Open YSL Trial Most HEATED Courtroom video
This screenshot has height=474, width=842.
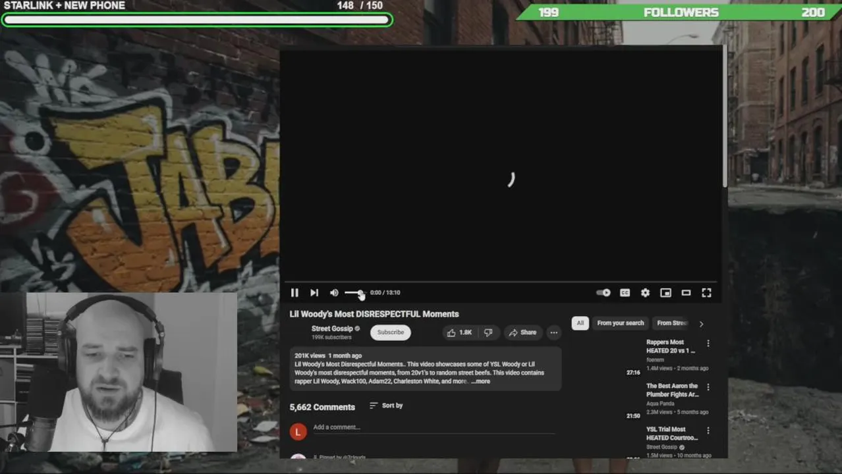(x=672, y=433)
